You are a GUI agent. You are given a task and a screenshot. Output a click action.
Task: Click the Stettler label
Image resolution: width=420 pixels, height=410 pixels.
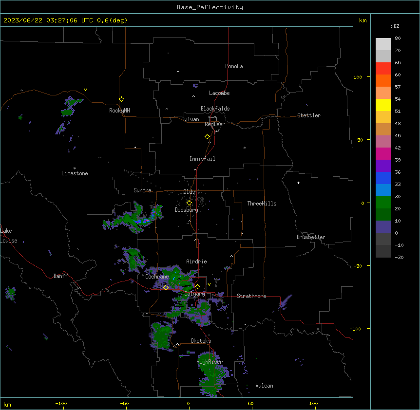click(x=309, y=115)
